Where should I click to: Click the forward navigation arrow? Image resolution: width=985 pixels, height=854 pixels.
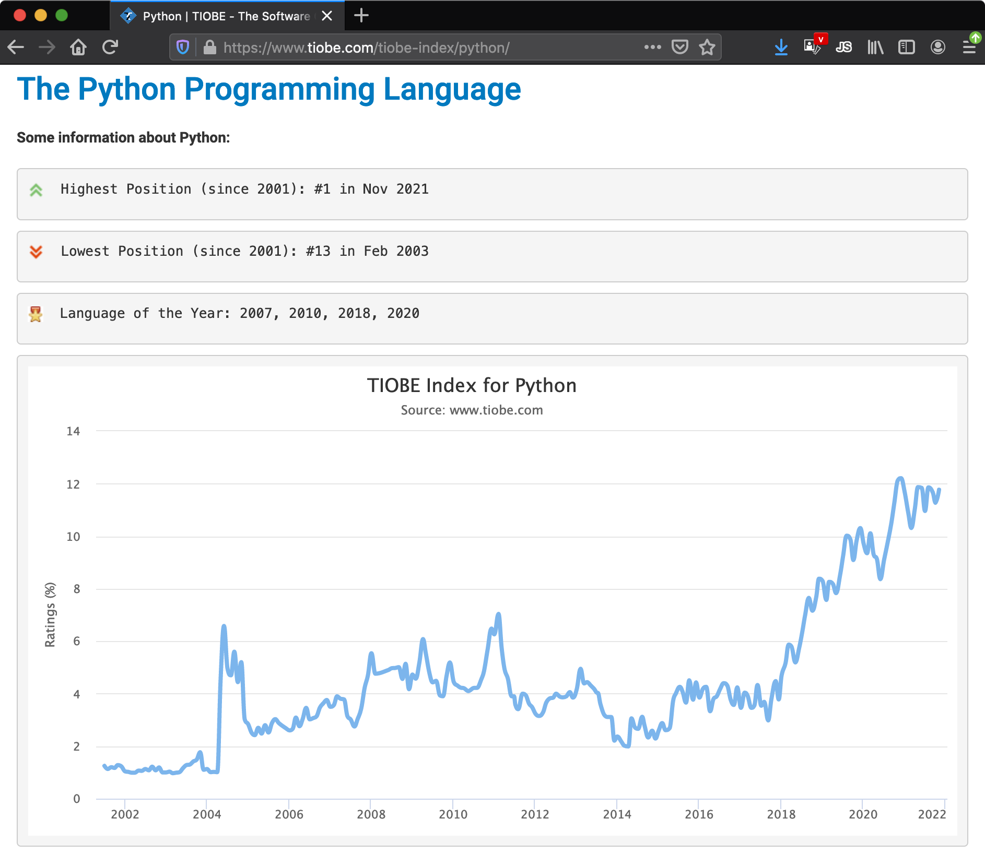47,48
